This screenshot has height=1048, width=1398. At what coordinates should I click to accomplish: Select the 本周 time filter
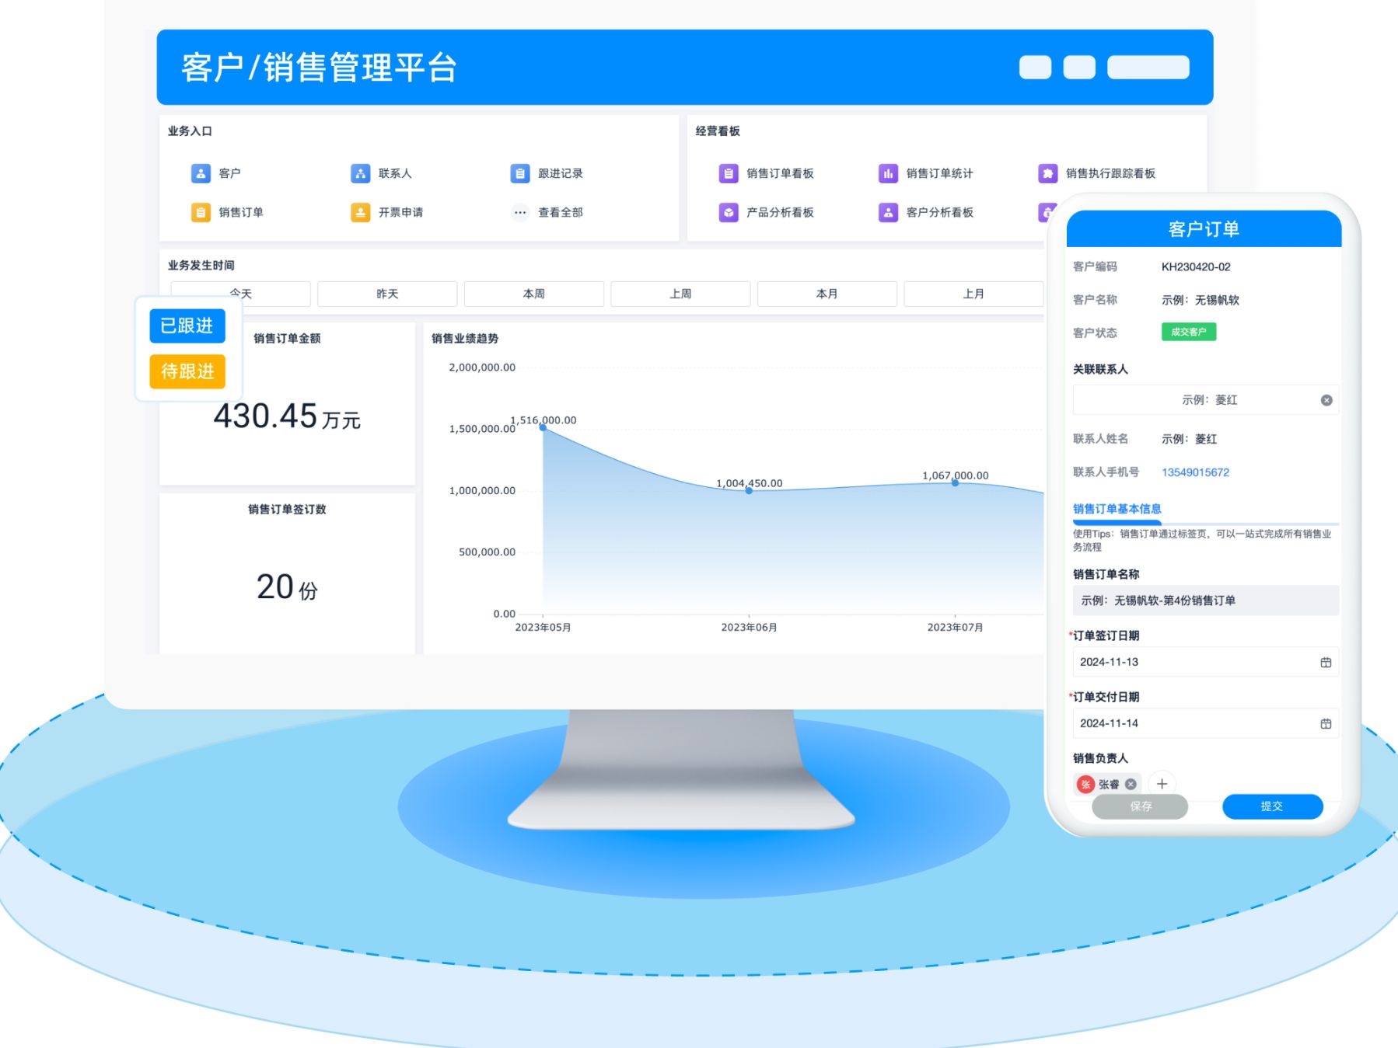click(534, 294)
